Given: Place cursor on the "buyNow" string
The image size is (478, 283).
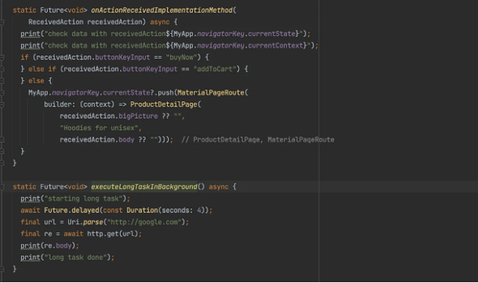Looking at the screenshot, I should pyautogui.click(x=181, y=57).
